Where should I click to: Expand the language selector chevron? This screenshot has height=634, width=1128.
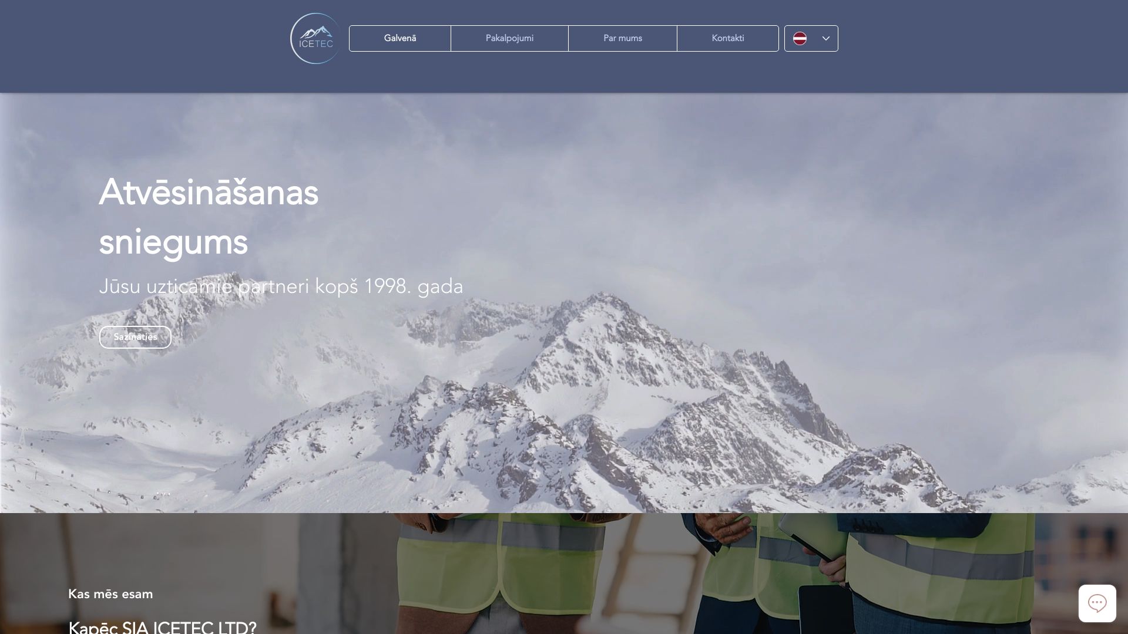click(x=825, y=39)
